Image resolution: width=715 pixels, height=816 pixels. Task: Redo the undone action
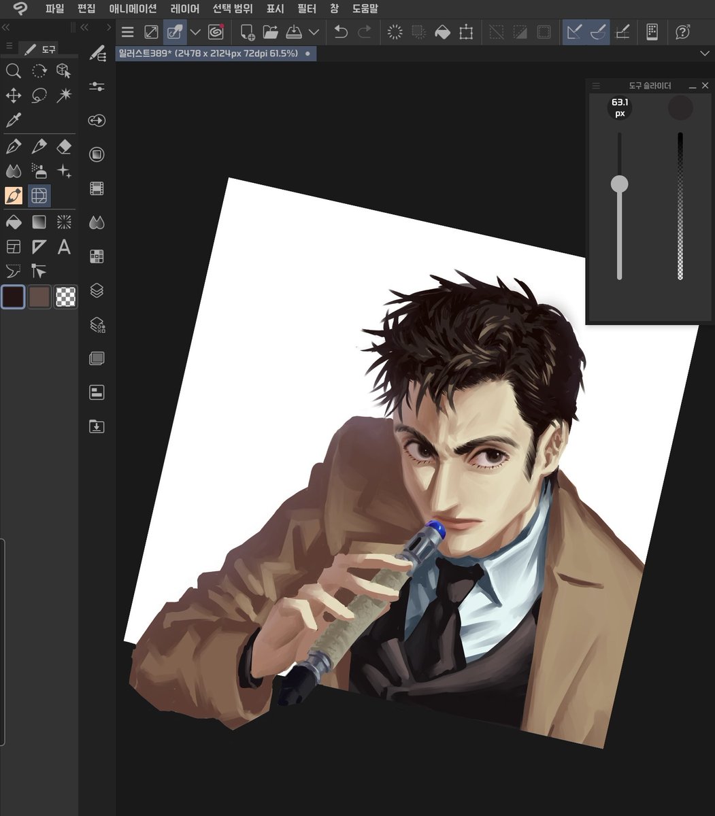(x=365, y=32)
